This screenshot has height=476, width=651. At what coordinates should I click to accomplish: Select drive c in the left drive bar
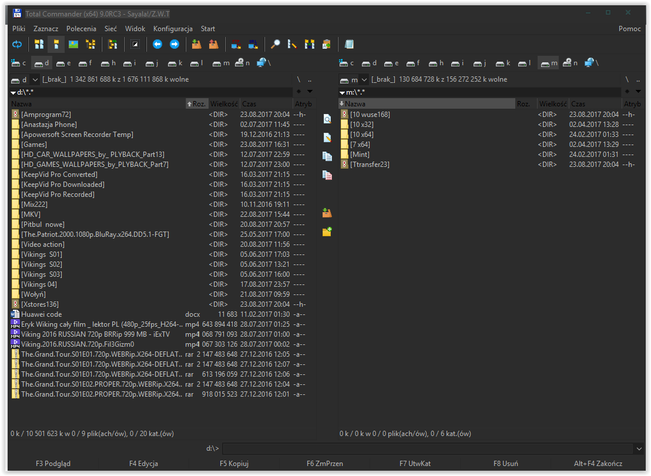19,63
